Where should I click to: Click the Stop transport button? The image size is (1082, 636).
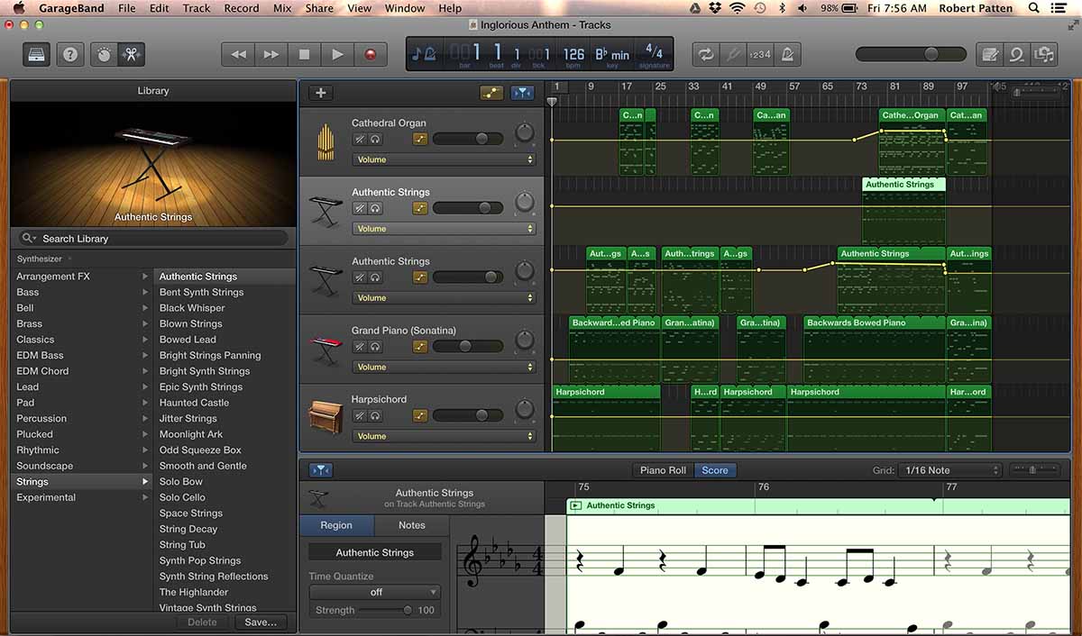304,54
